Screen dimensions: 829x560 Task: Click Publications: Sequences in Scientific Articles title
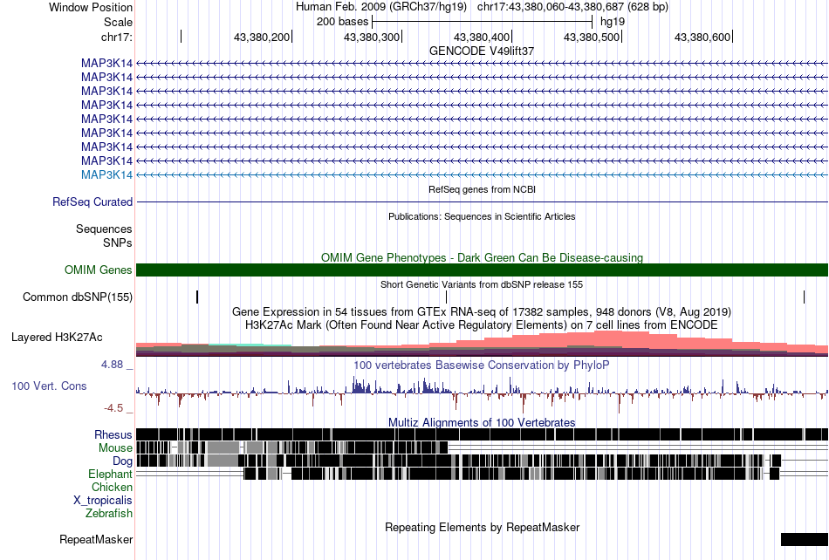click(x=482, y=216)
